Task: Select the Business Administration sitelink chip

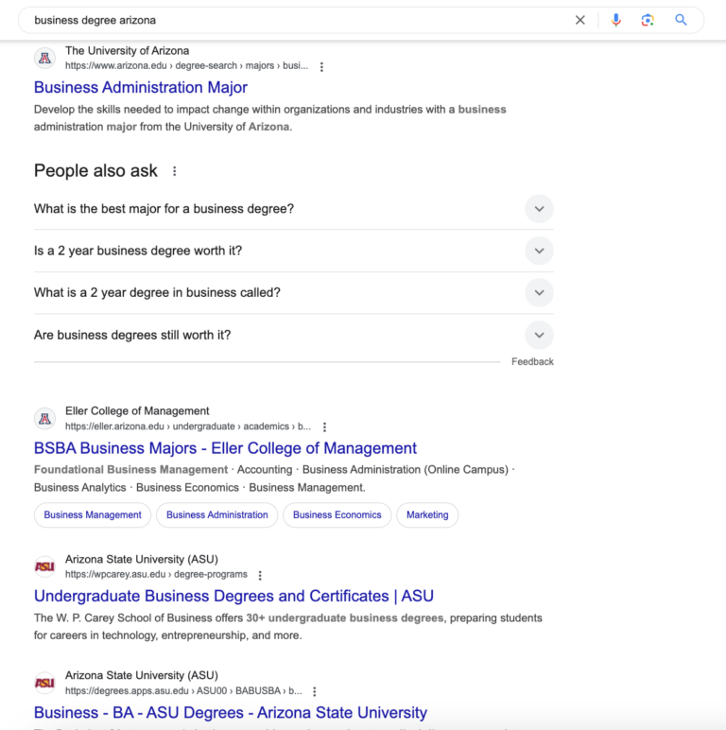Action: pos(216,515)
